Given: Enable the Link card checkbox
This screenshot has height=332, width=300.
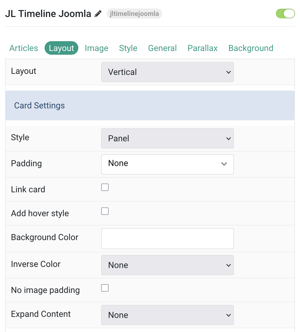Looking at the screenshot, I should (x=105, y=187).
